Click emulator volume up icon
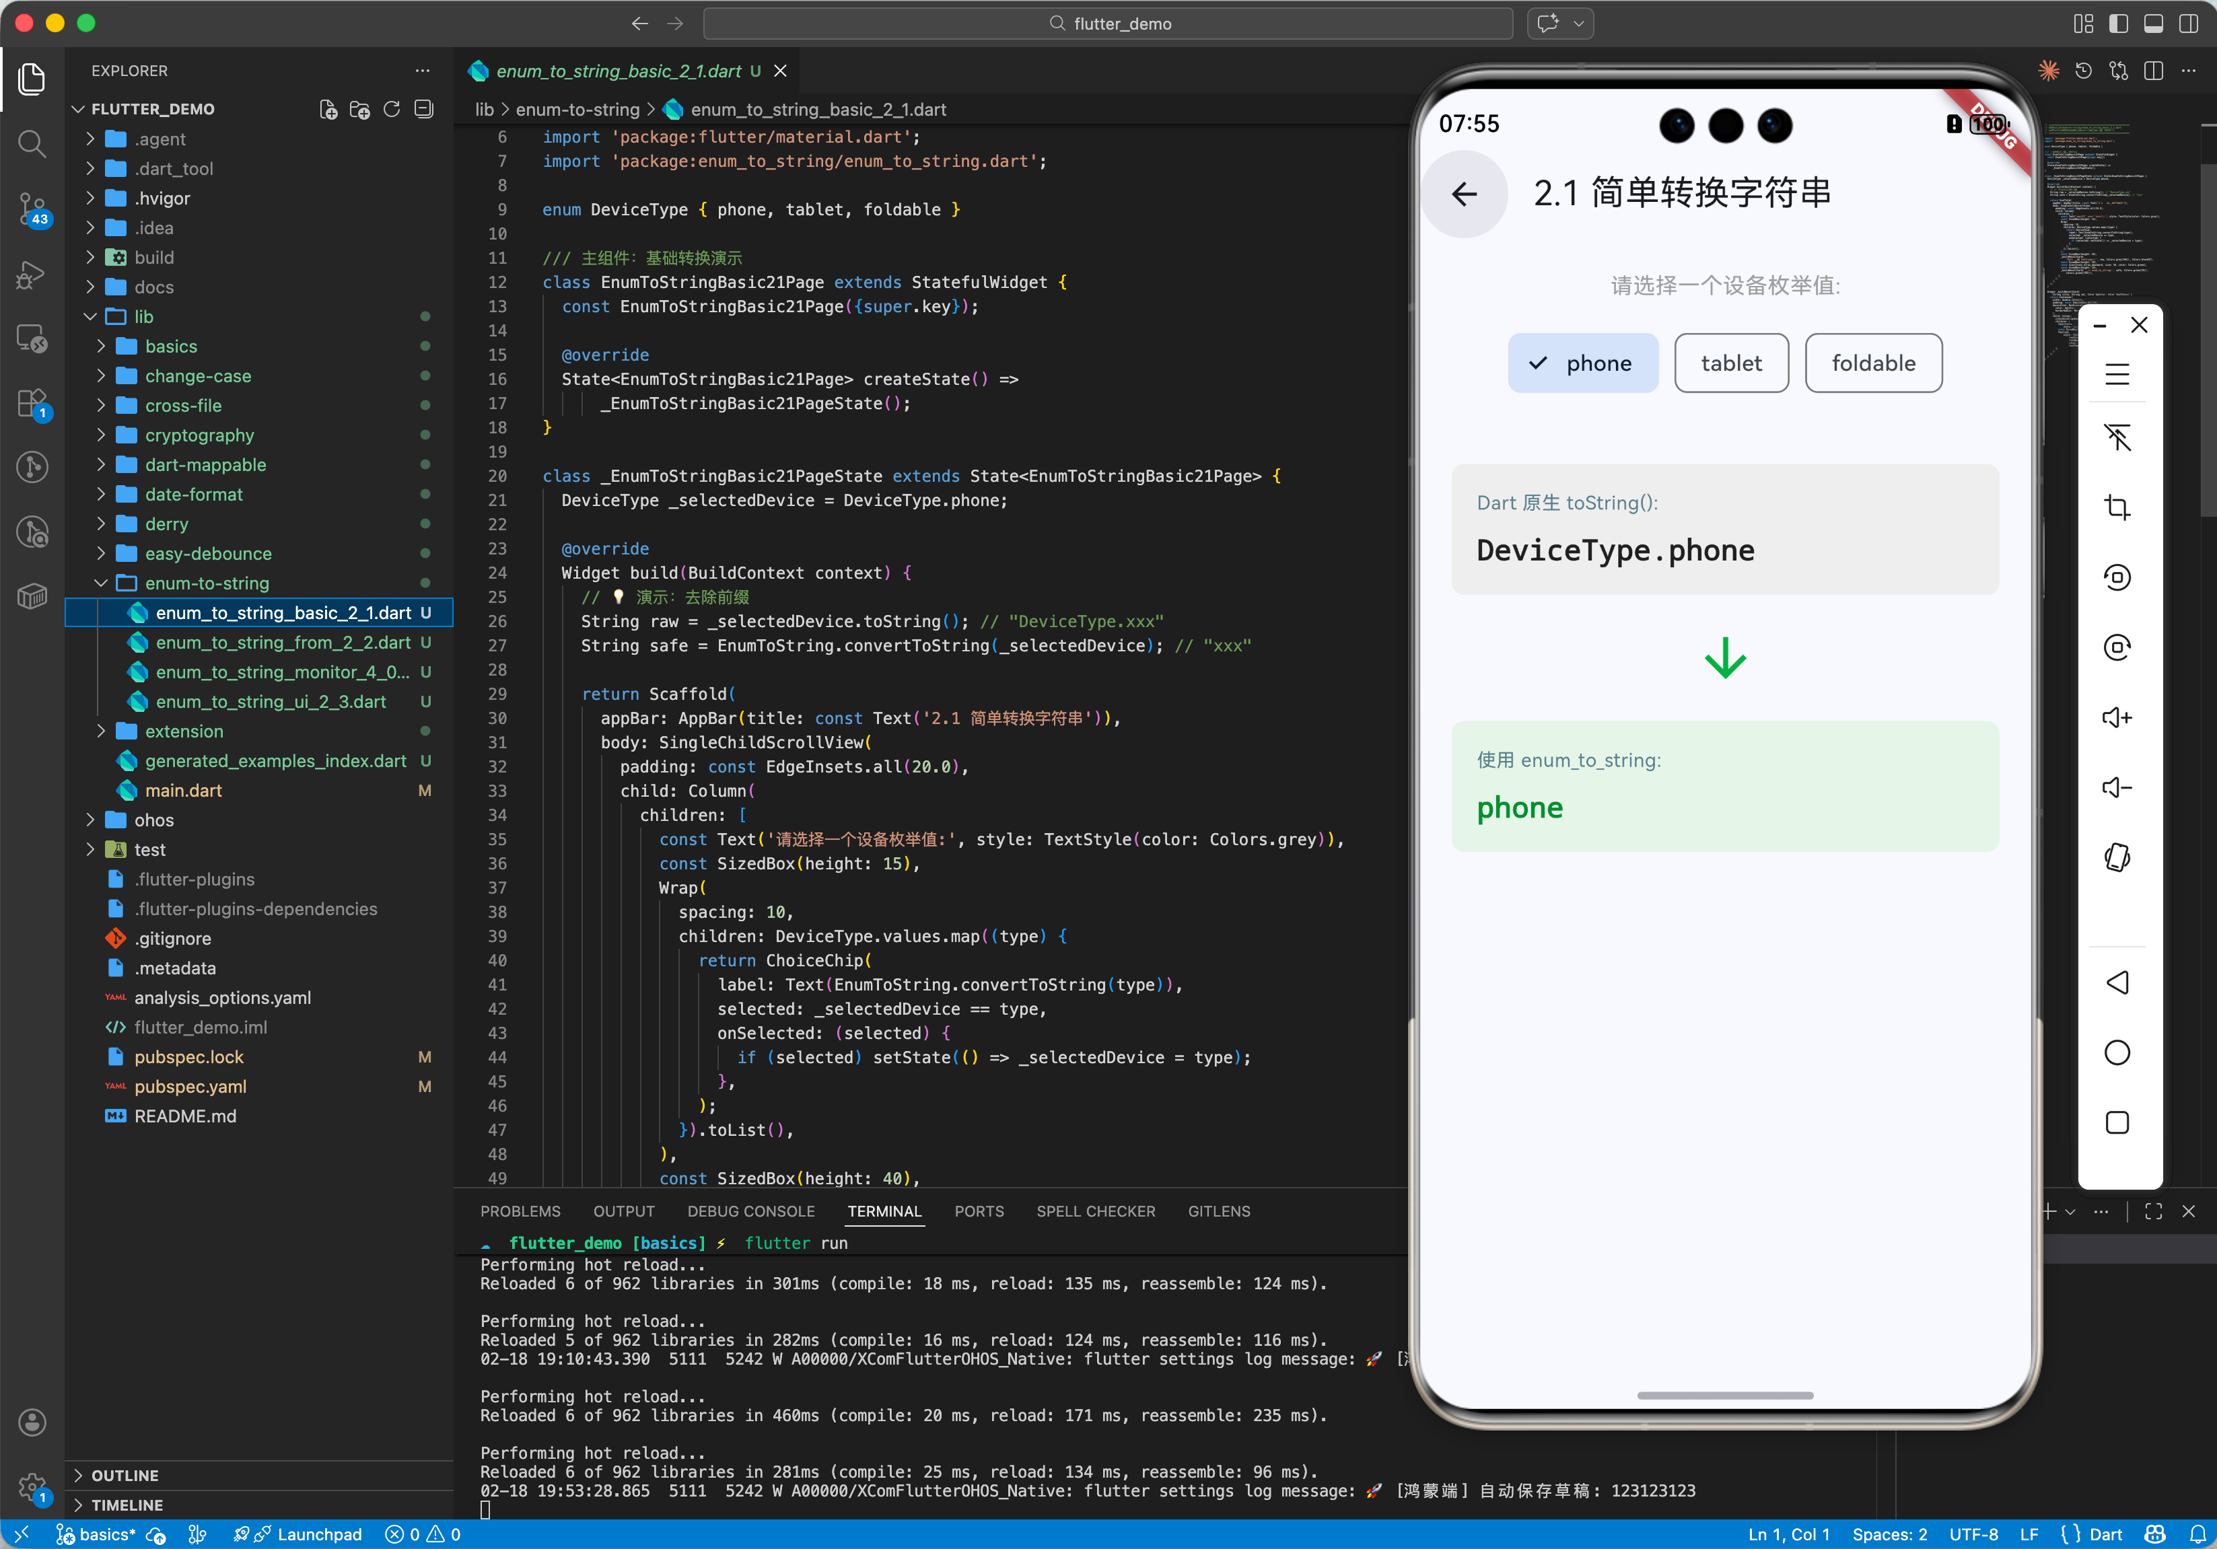The width and height of the screenshot is (2217, 1549). click(x=2117, y=717)
